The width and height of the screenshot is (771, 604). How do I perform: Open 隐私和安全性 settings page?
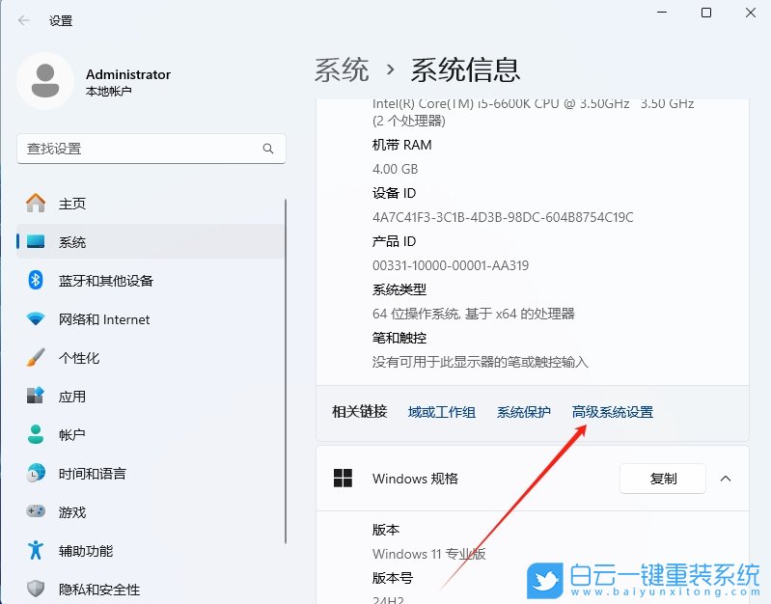tap(151, 589)
